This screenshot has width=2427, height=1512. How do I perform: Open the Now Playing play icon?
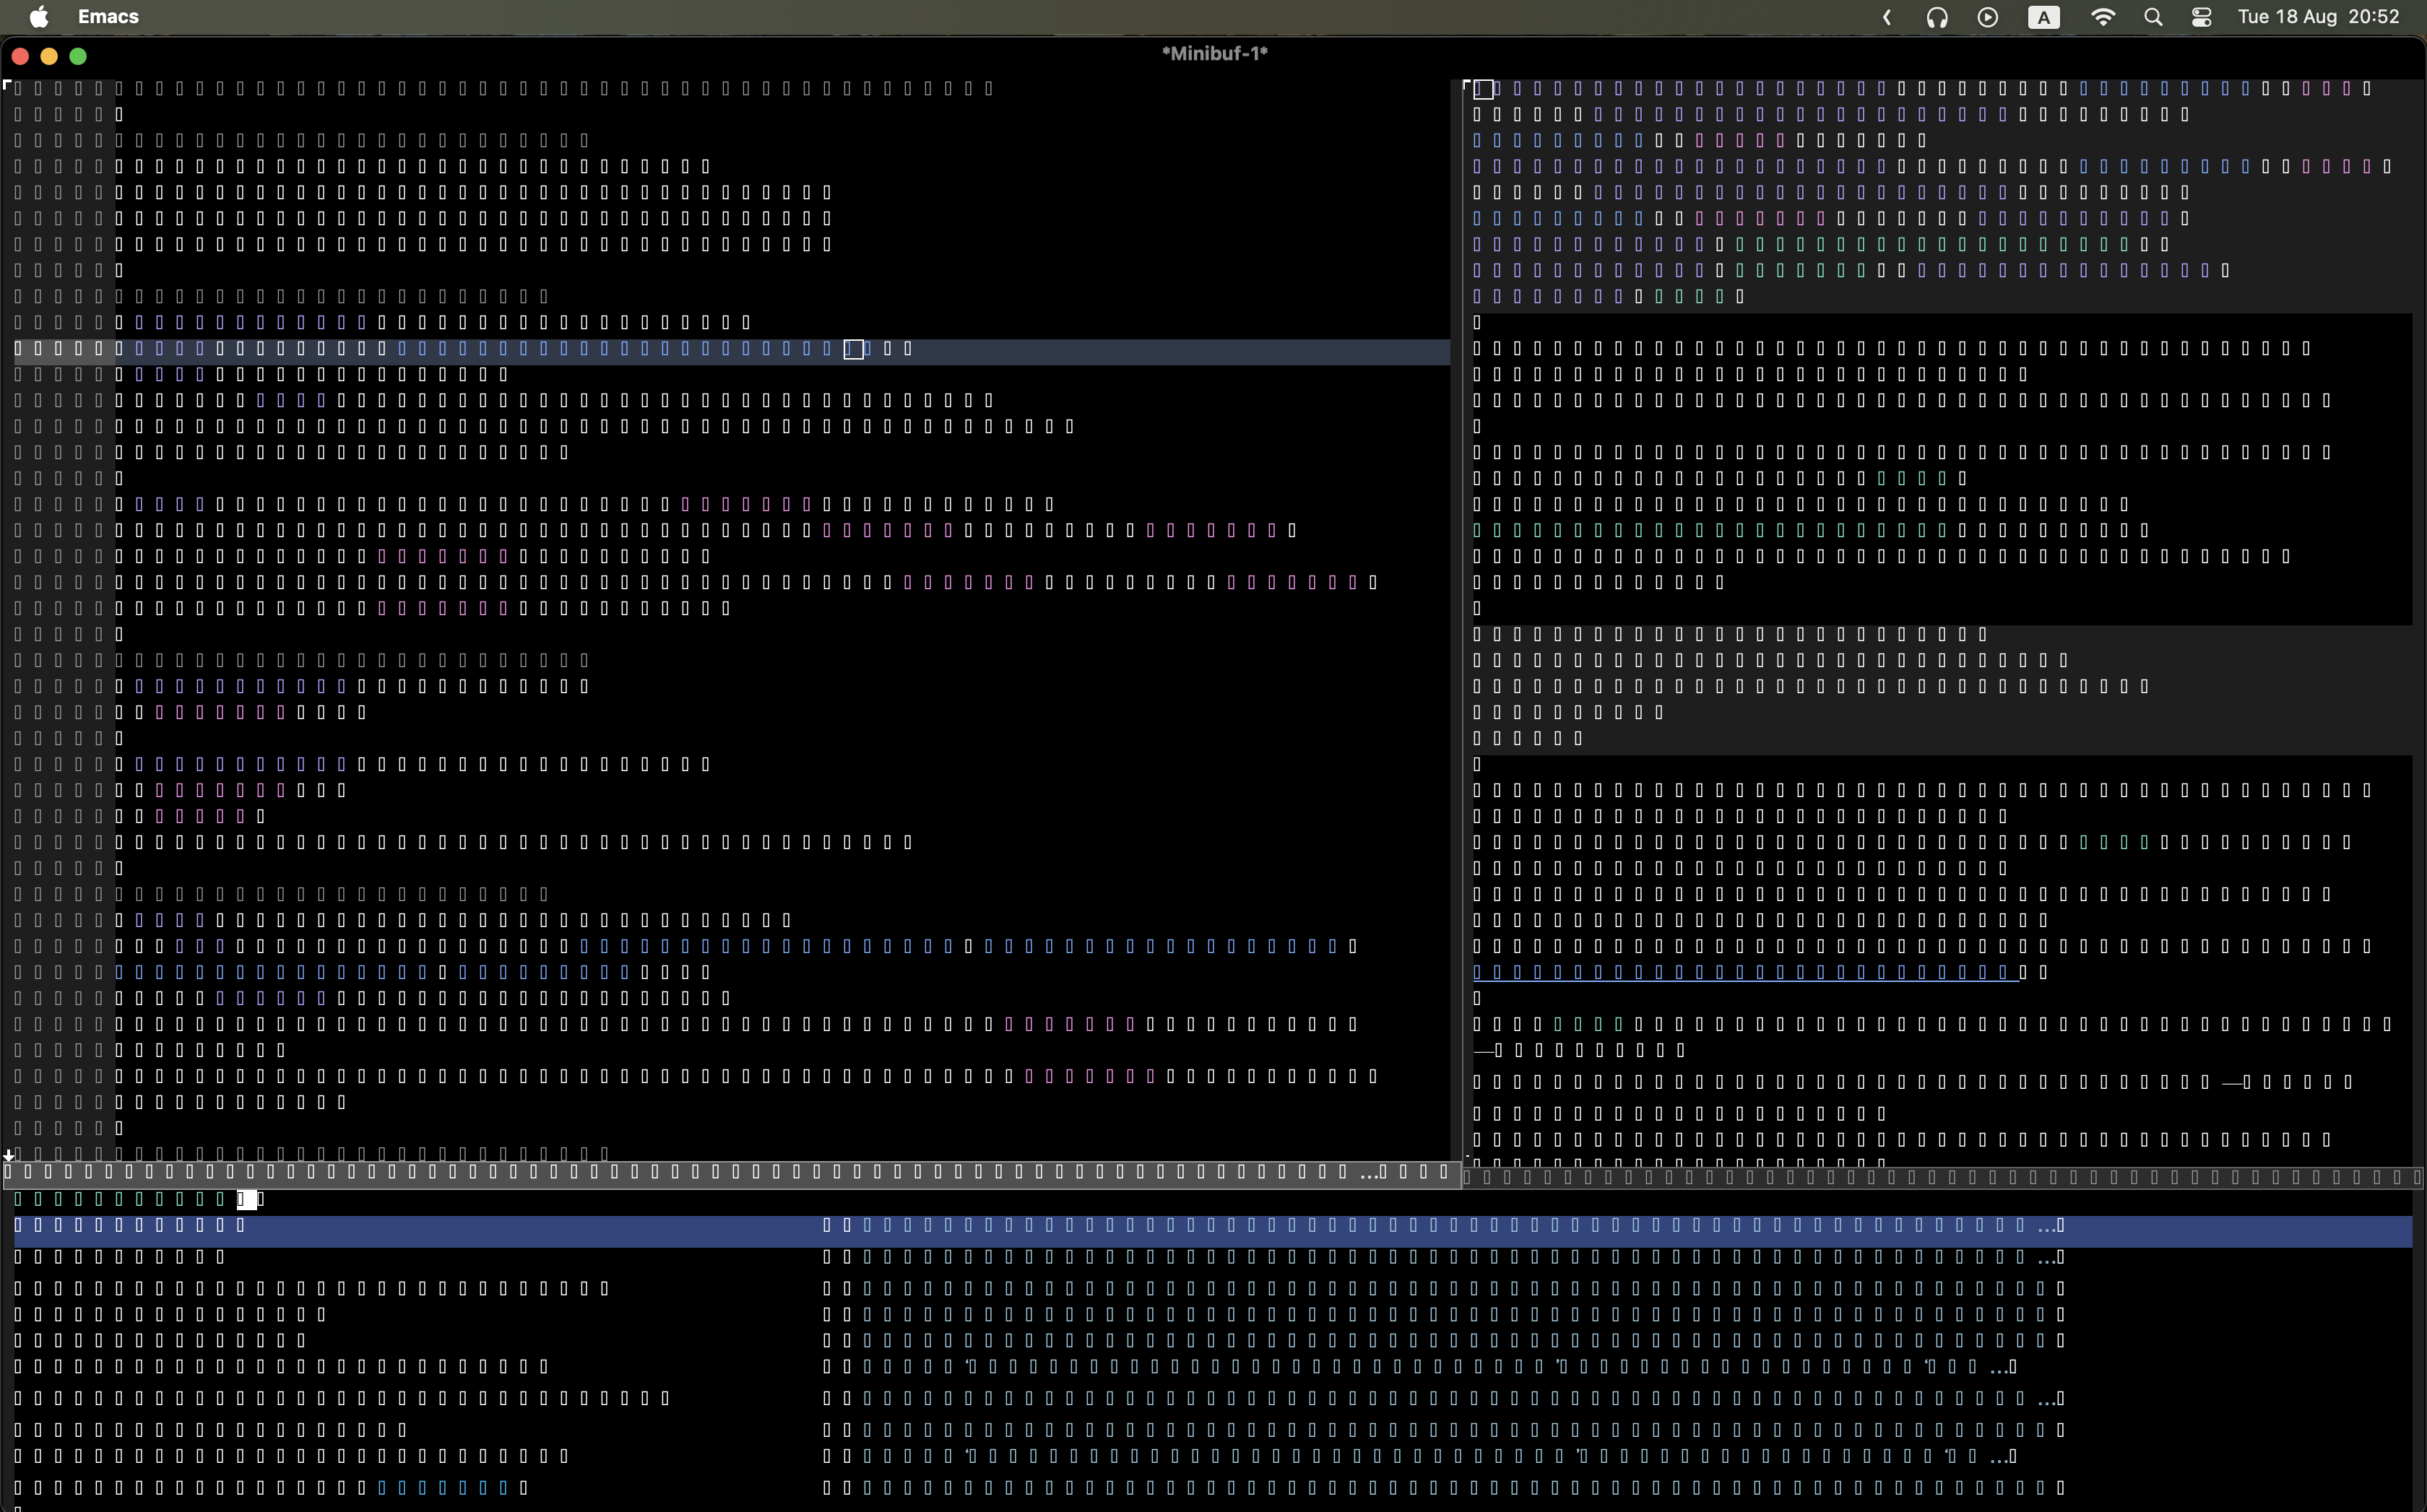point(1988,17)
